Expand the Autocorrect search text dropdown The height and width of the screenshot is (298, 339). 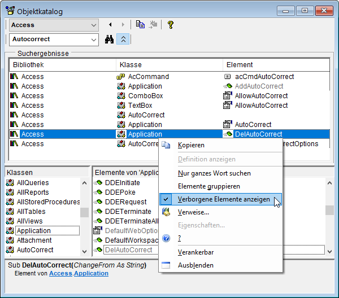coord(93,40)
